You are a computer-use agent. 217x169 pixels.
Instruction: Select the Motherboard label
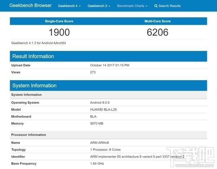click(21, 117)
